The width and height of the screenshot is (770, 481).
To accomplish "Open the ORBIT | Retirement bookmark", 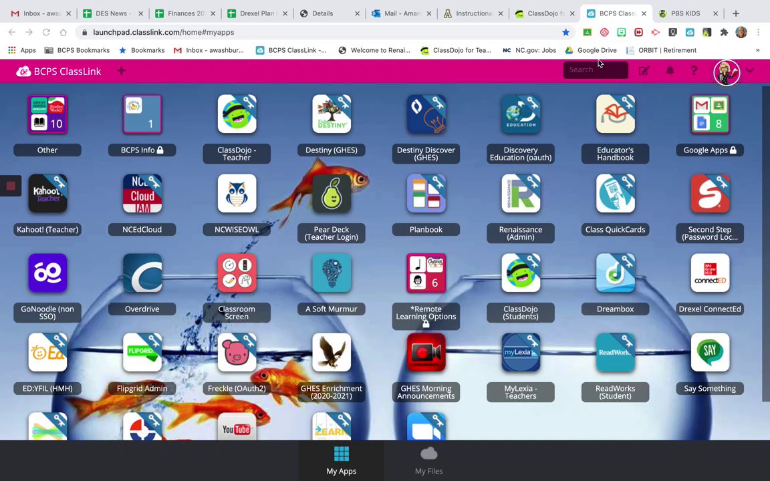I will pyautogui.click(x=662, y=50).
